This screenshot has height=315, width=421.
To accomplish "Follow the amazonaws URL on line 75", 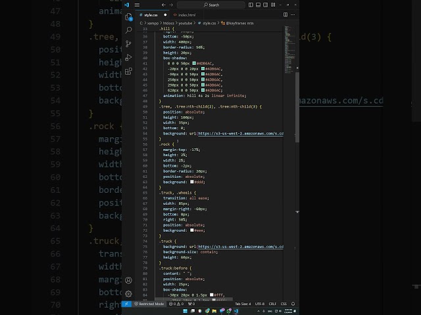I will tap(241, 247).
